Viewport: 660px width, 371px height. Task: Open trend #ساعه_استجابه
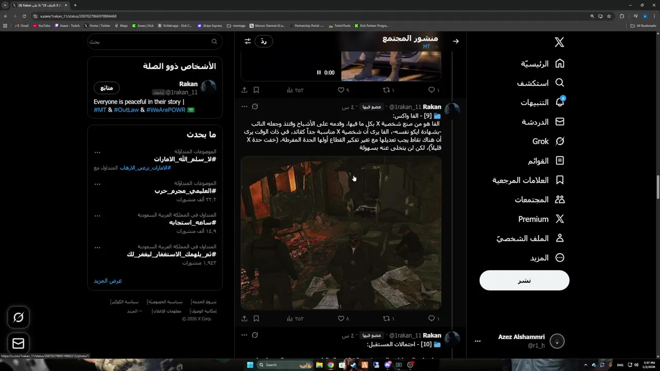point(192,223)
